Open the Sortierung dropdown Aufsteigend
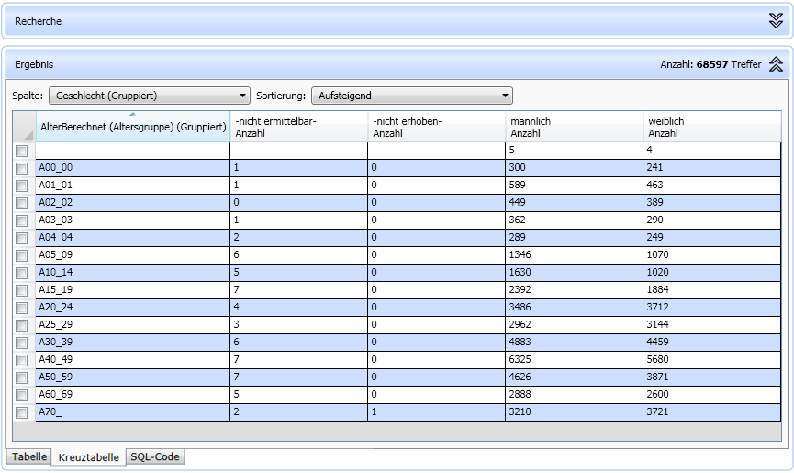The height and width of the screenshot is (473, 794). coord(411,96)
